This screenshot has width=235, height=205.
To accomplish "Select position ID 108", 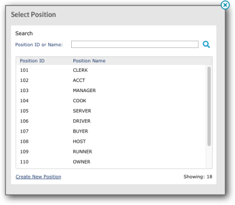I will pyautogui.click(x=24, y=142).
